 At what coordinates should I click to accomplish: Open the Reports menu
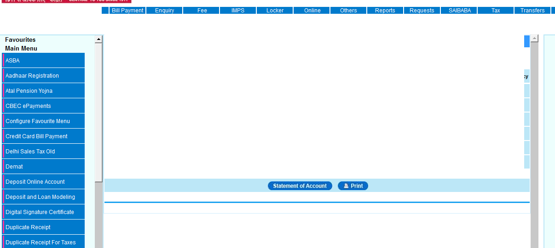tap(385, 11)
